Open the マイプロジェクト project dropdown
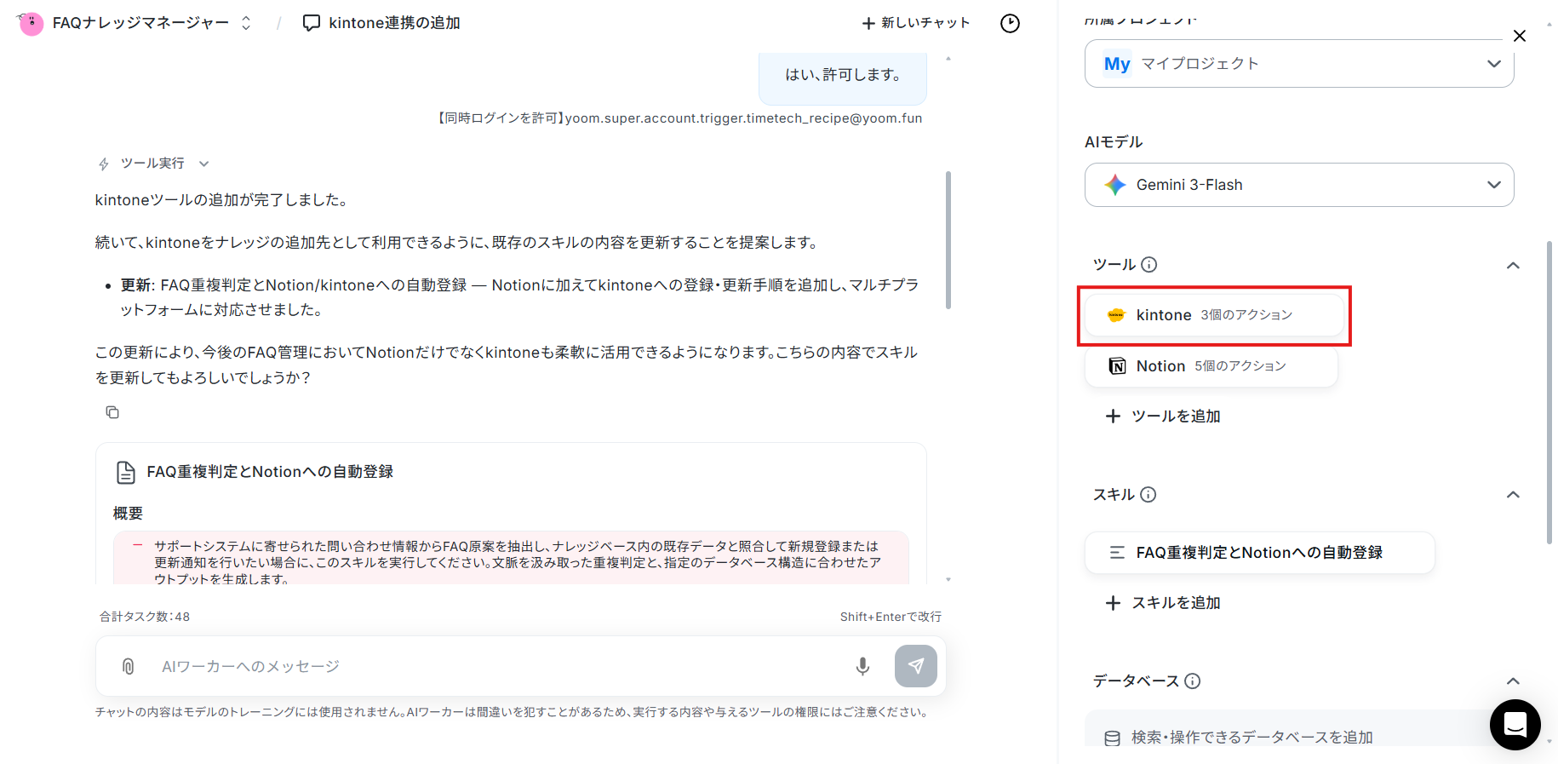The width and height of the screenshot is (1558, 764). (x=1299, y=64)
